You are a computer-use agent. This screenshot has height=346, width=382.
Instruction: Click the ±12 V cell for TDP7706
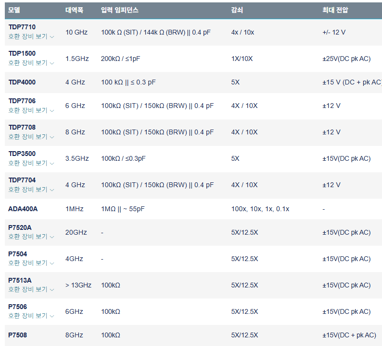(x=331, y=106)
